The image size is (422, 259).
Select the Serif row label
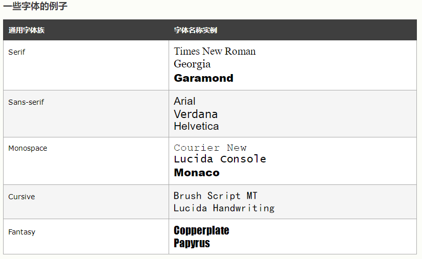pos(17,52)
